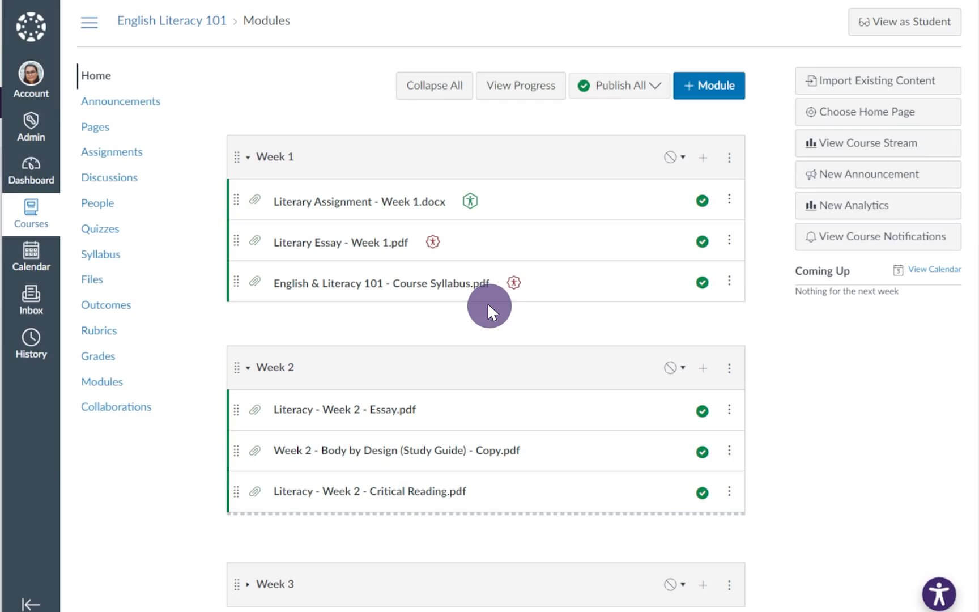Unpublish English & Literacy 101 Course Syllabus.pdf
Screen dimensions: 979x612
[x=702, y=282]
